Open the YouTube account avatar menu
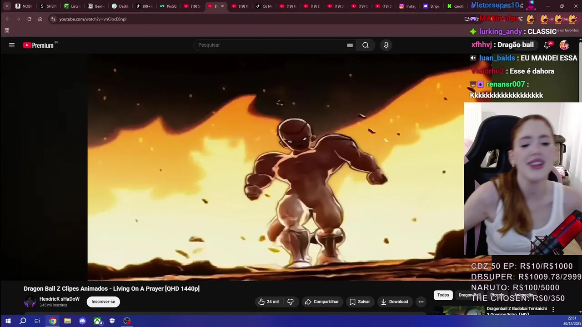 coord(564,45)
